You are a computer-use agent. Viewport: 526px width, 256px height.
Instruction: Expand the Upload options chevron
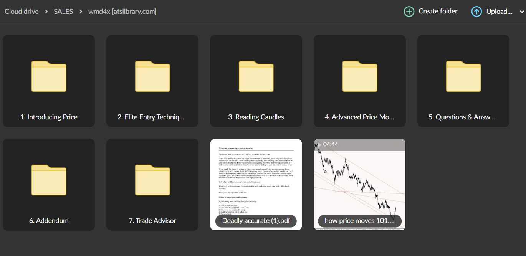pyautogui.click(x=522, y=12)
